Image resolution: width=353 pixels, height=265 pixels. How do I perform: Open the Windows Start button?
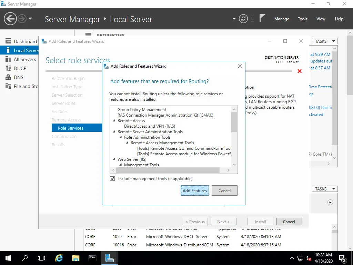pyautogui.click(x=8, y=258)
